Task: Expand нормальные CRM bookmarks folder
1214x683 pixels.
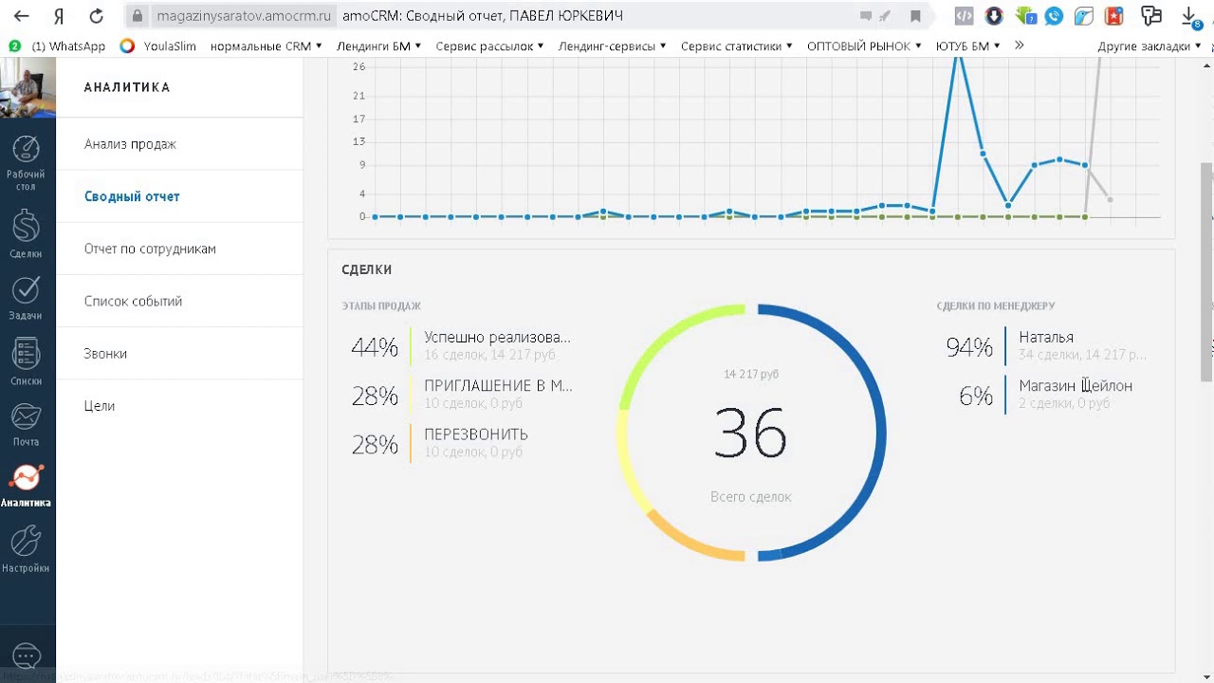Action: click(266, 46)
